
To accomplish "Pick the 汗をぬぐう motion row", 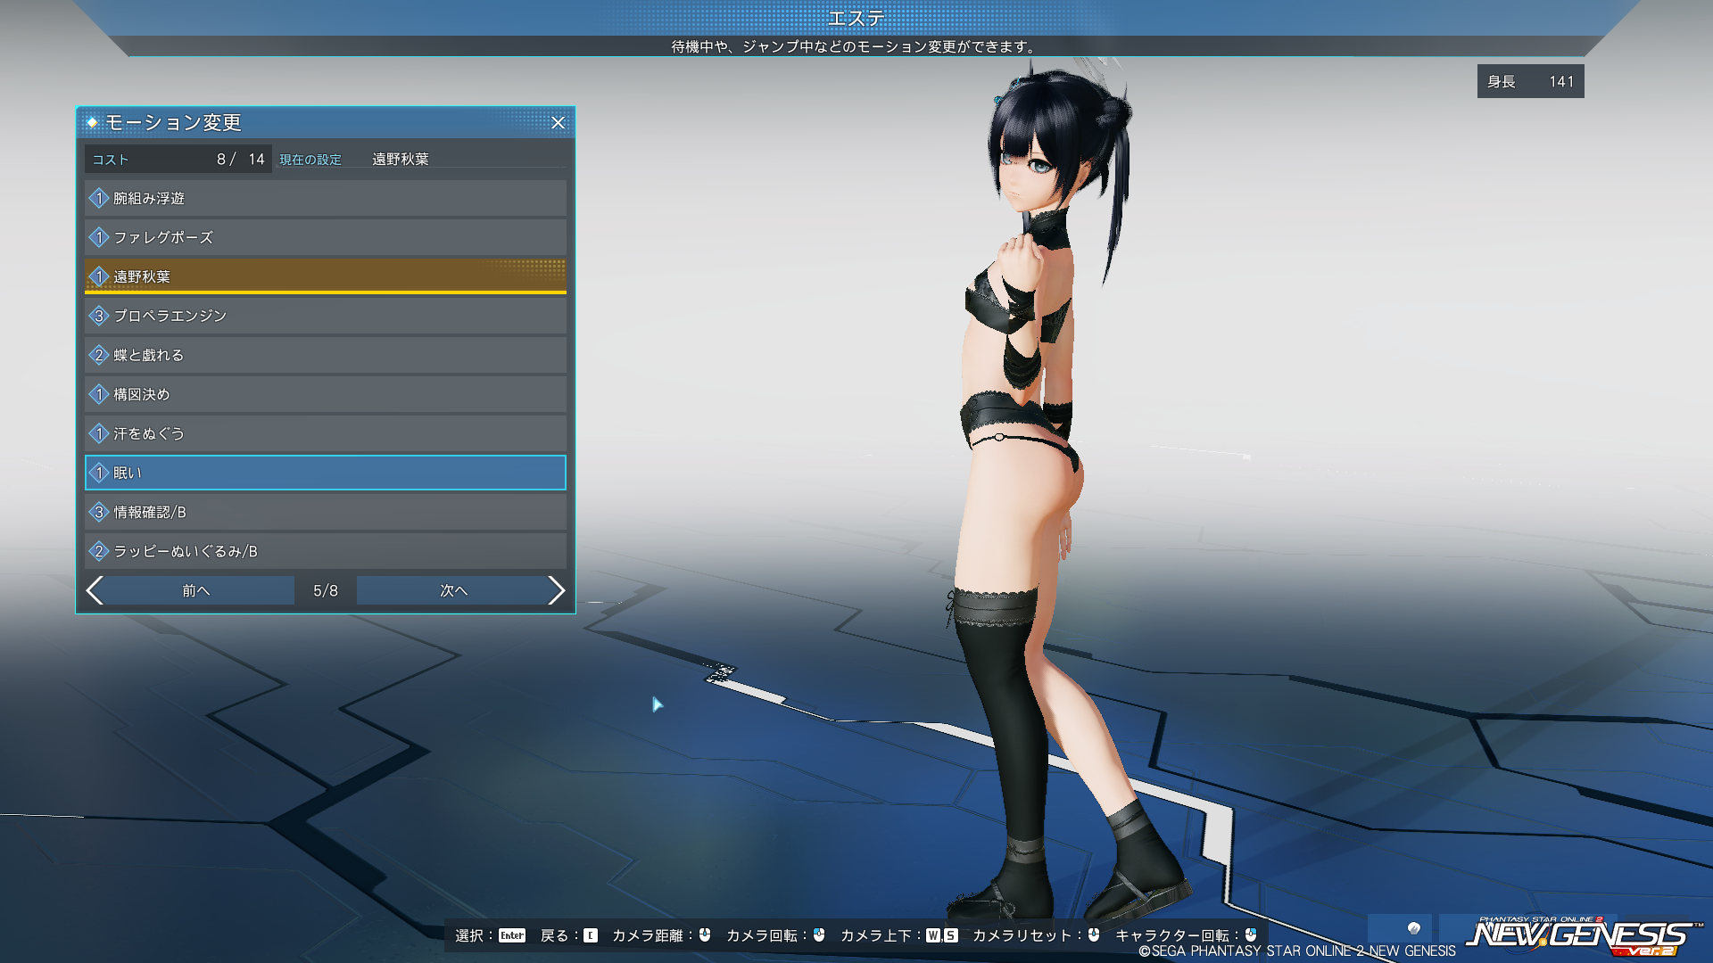I will point(326,433).
